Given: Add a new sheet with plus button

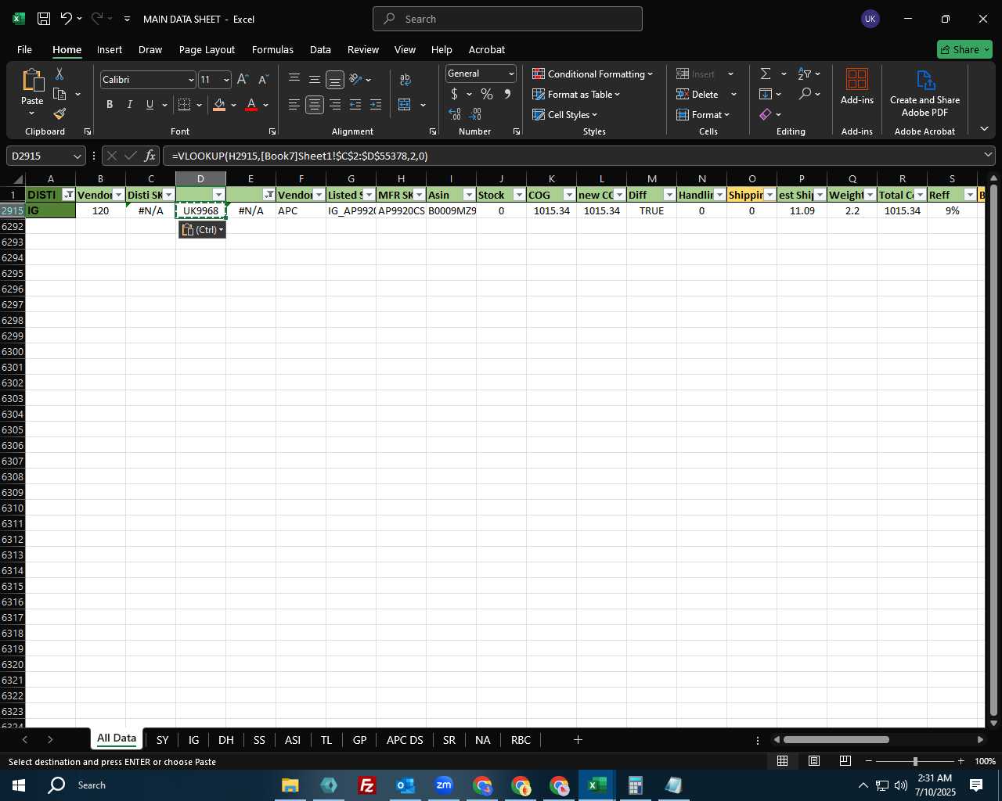Looking at the screenshot, I should click(578, 739).
